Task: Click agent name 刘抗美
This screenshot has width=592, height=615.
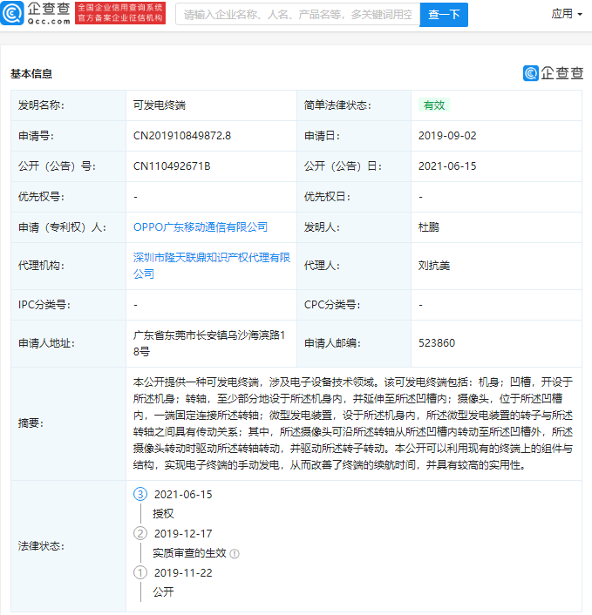Action: [x=434, y=266]
